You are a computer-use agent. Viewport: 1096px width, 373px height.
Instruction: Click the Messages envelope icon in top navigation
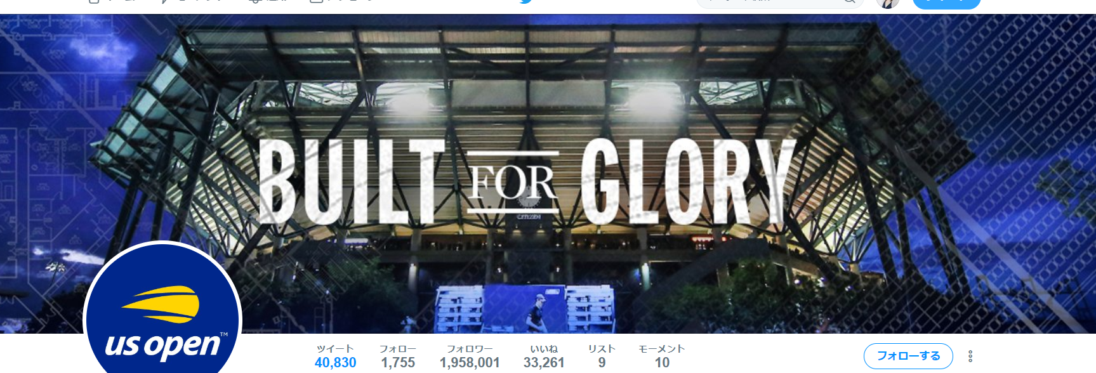pyautogui.click(x=316, y=1)
